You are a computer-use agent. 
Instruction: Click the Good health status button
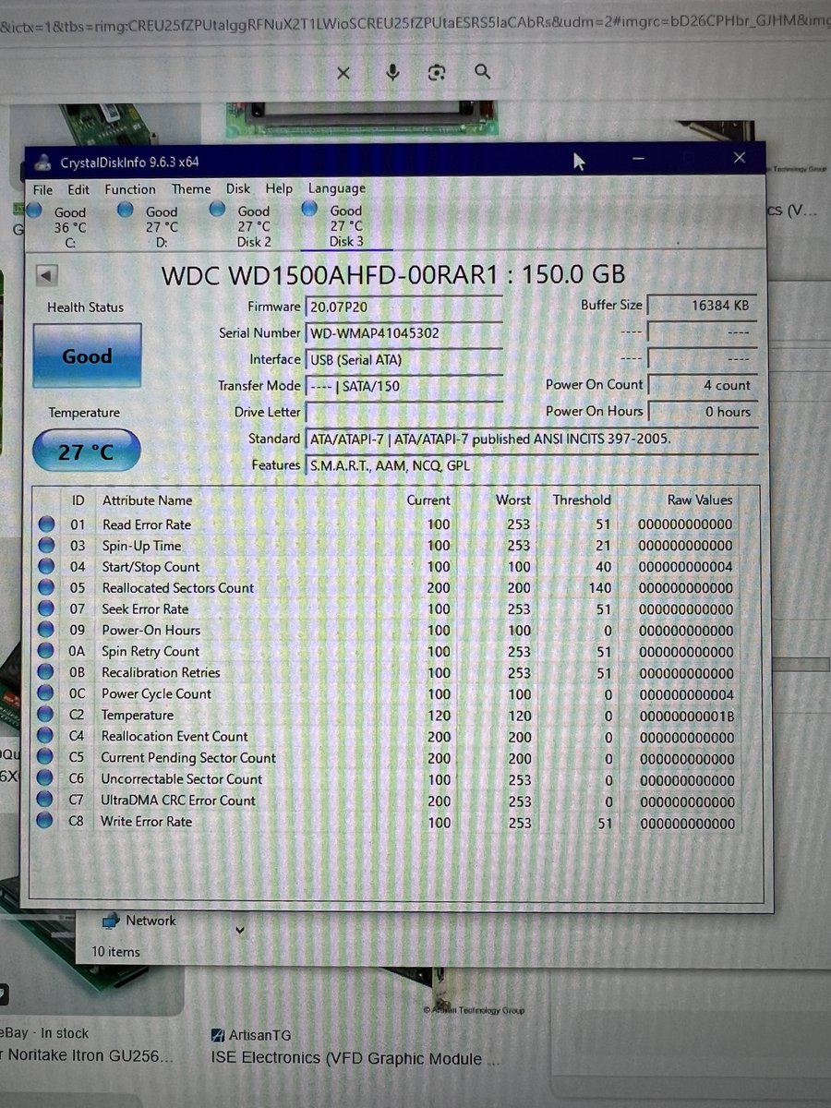pos(87,355)
